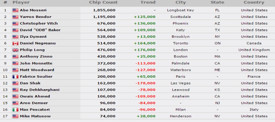Screen dimensions: 275x122
Task: Click the Italian flag next to Max Pescatori
Action: click(x=16, y=110)
